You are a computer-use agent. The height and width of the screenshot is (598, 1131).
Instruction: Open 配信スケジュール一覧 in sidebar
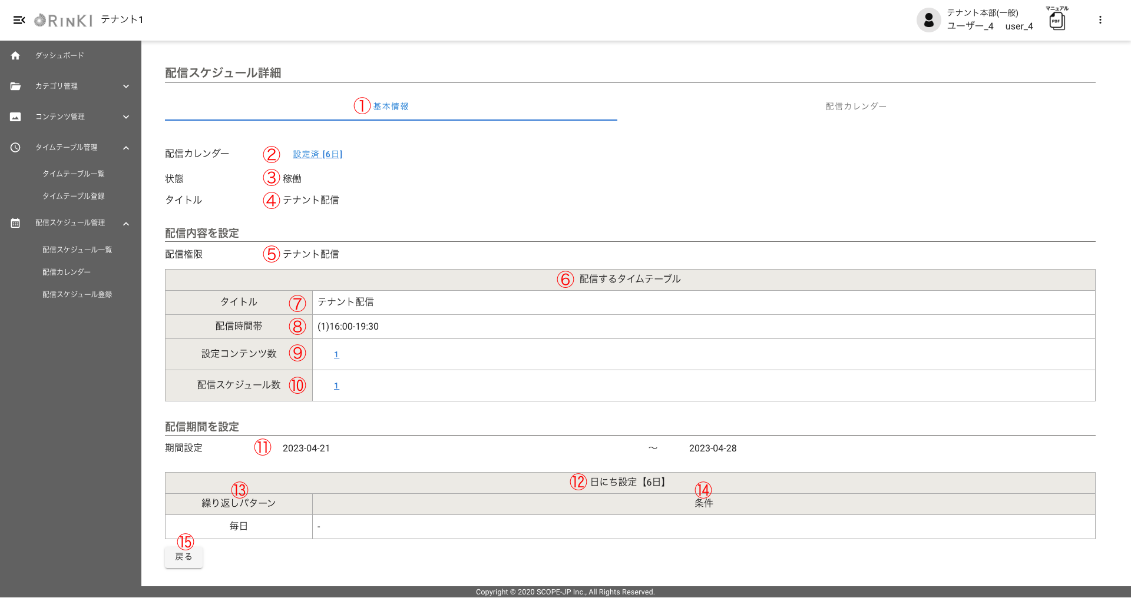click(77, 250)
